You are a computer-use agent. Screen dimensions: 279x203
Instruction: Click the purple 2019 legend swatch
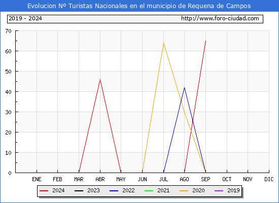pyautogui.click(x=219, y=191)
